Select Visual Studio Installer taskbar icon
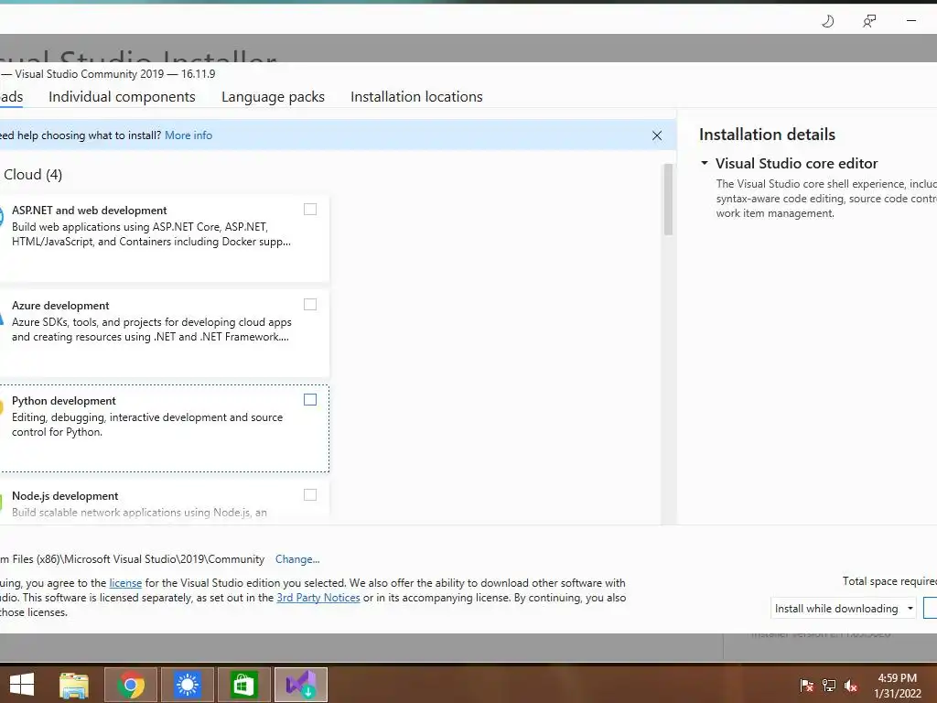Viewport: 937px width, 703px height. click(x=300, y=685)
